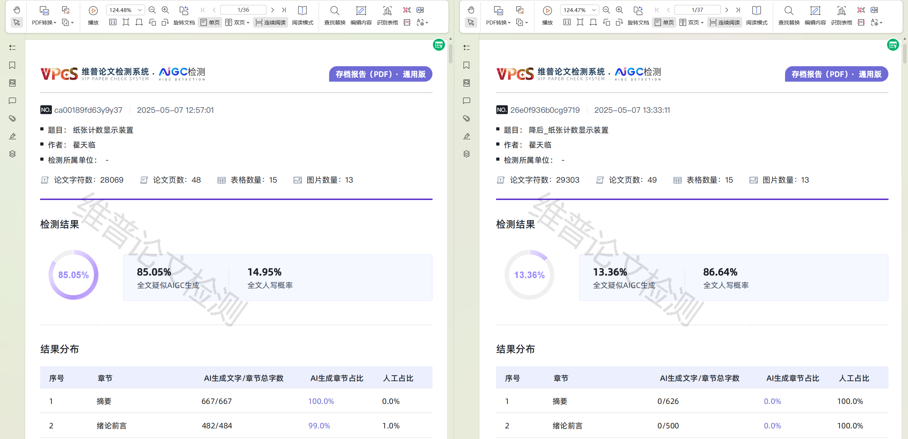This screenshot has width=908, height=439.
Task: Click page number field showing 1/36
Action: coord(243,10)
